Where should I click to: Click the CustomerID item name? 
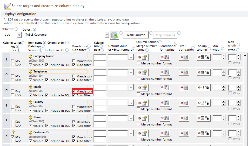tap(41, 132)
